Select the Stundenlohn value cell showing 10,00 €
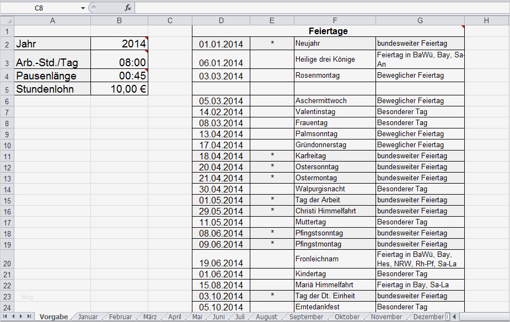Image resolution: width=510 pixels, height=322 pixels. click(x=119, y=88)
